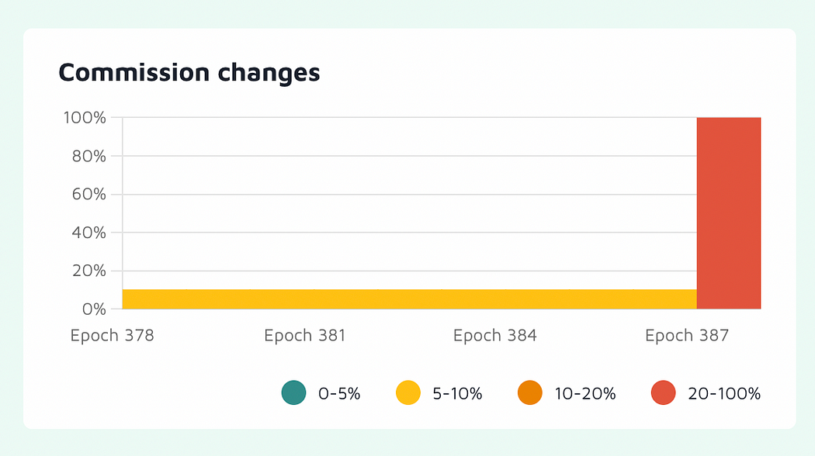Select the red bar at Epoch 387
The width and height of the screenshot is (815, 456).
click(x=729, y=213)
